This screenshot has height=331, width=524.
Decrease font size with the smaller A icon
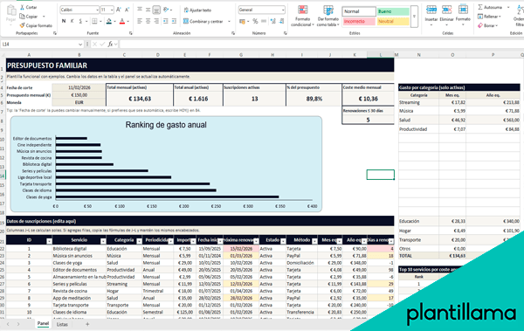127,10
